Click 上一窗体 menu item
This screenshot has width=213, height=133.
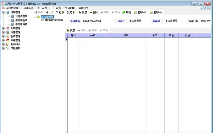(x=42, y=8)
